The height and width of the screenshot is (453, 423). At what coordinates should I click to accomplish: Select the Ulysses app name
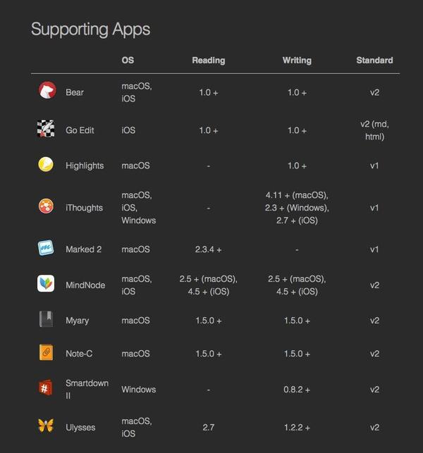pos(80,428)
